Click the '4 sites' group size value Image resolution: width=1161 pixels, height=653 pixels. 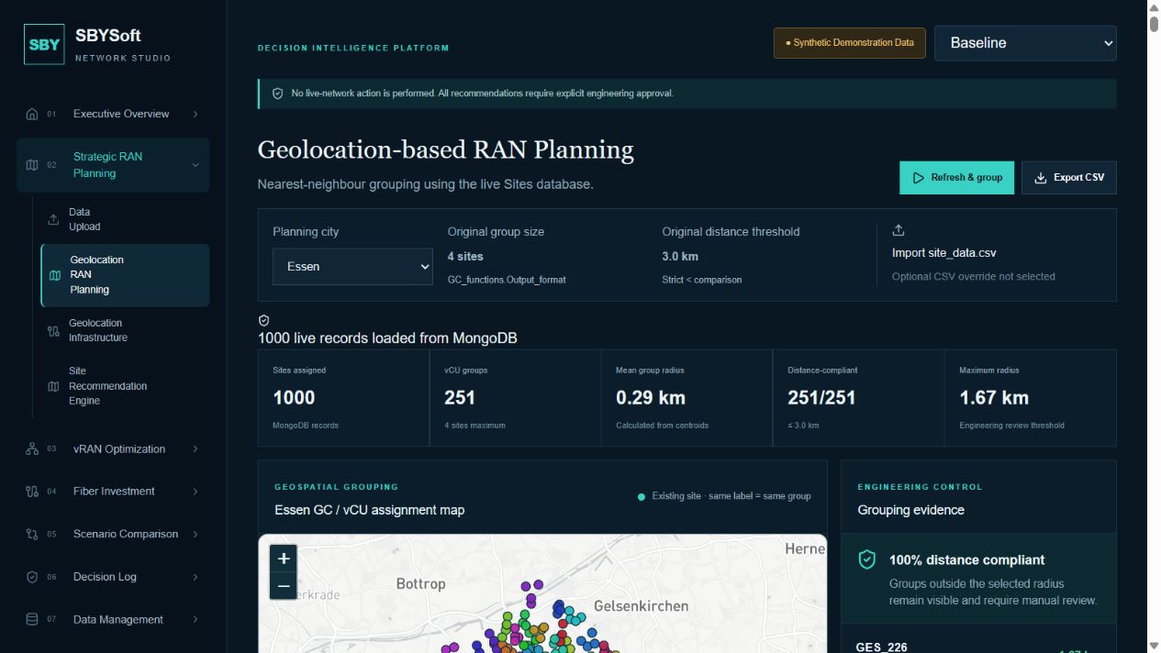pyautogui.click(x=465, y=257)
